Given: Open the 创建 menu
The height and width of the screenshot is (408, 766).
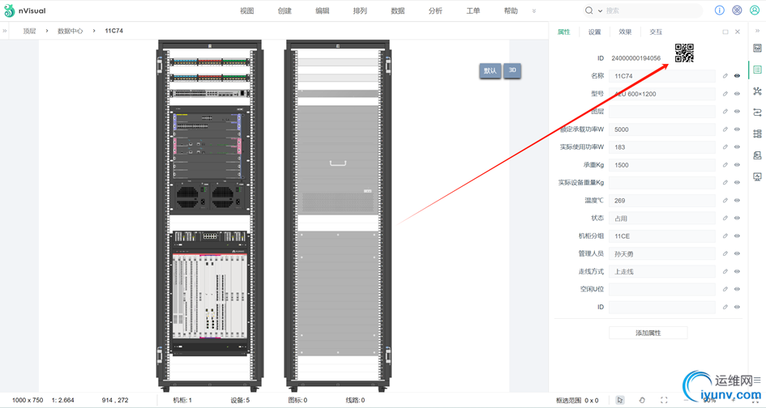Looking at the screenshot, I should point(285,11).
